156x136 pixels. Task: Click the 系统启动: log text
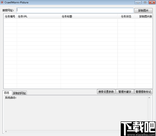point(11,98)
